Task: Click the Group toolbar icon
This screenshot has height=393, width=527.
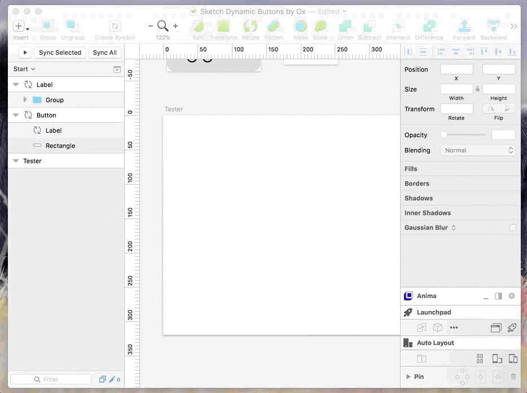Action: point(48,26)
